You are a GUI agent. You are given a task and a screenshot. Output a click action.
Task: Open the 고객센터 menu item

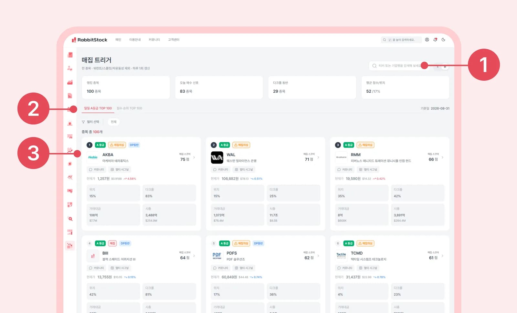(174, 40)
